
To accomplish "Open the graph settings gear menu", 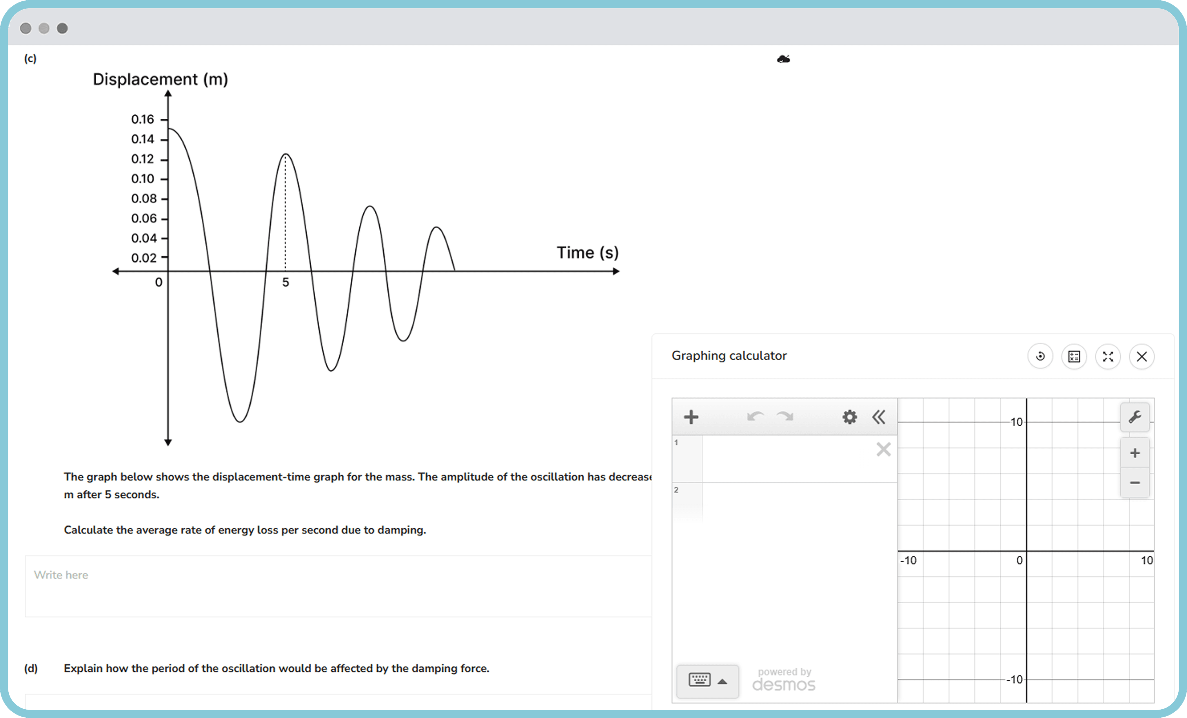I will (849, 417).
